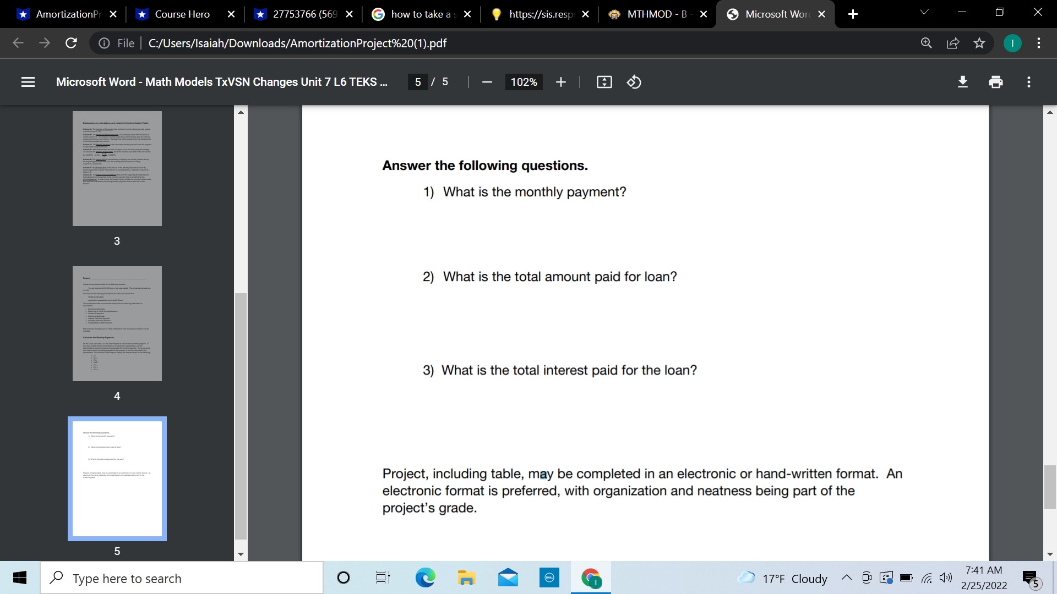
Task: Reload the current page
Action: [71, 43]
